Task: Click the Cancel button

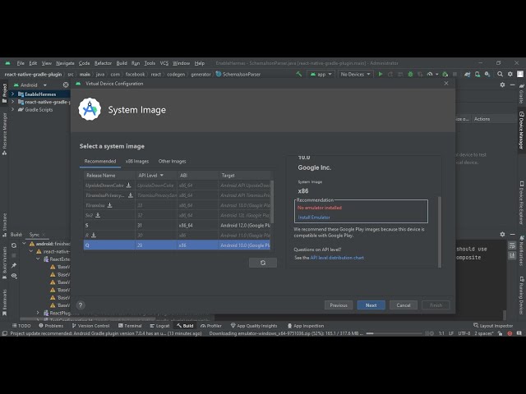Action: pyautogui.click(x=404, y=305)
